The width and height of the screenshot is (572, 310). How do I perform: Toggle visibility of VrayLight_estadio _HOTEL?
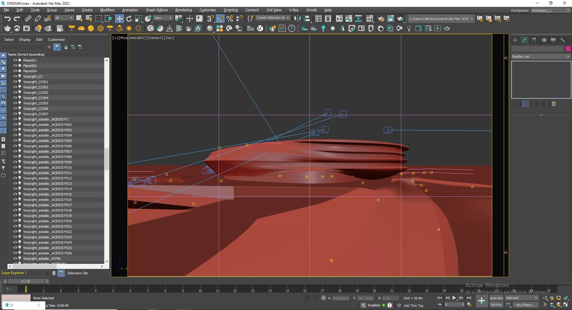[15, 258]
